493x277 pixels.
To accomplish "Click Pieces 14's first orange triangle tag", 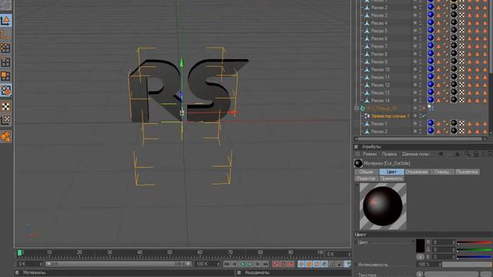I will tap(438, 101).
